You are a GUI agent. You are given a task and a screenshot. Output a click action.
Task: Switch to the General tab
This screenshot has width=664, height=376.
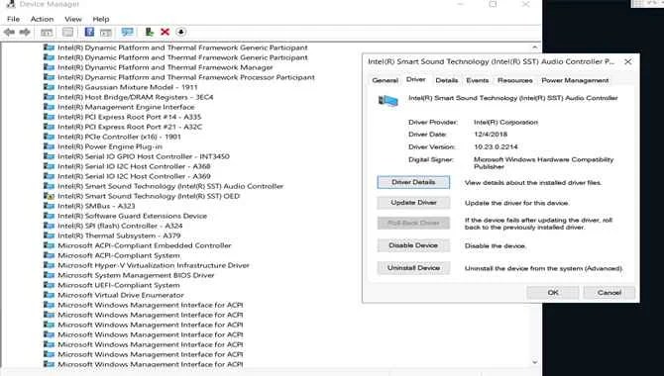(x=385, y=80)
